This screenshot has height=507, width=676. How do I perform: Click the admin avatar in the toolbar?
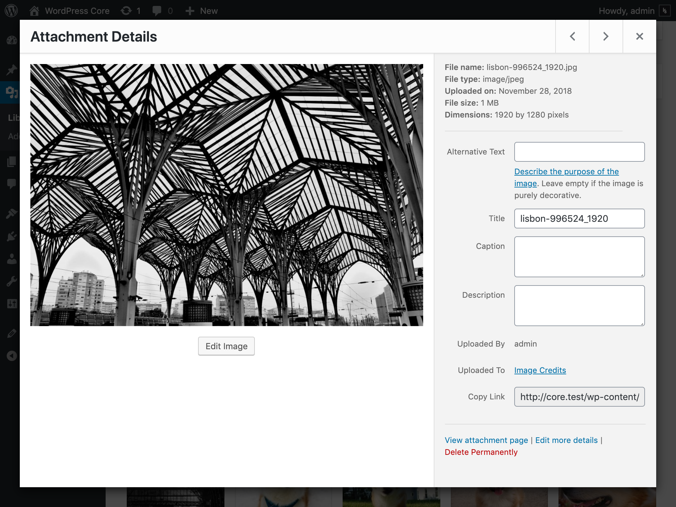[x=664, y=11]
